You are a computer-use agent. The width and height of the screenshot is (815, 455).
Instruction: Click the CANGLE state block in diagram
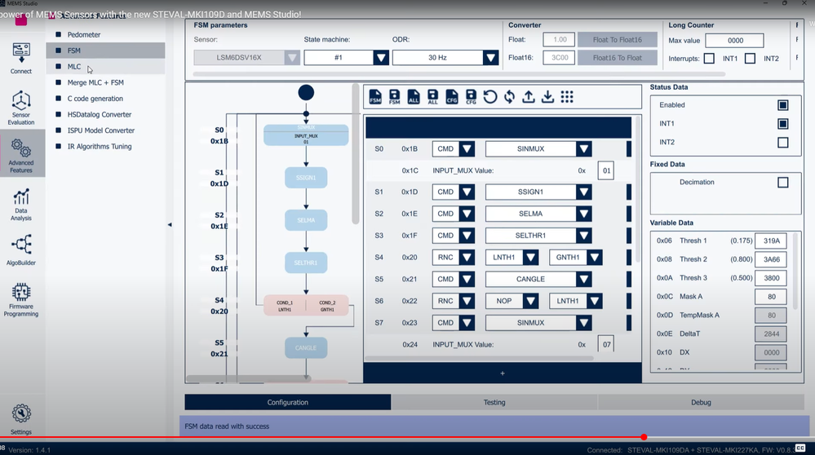306,348
